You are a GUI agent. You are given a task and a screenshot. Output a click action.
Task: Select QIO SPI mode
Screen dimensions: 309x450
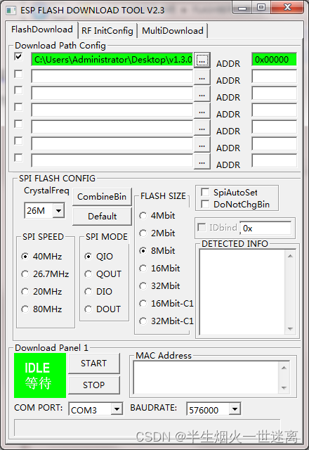click(88, 256)
